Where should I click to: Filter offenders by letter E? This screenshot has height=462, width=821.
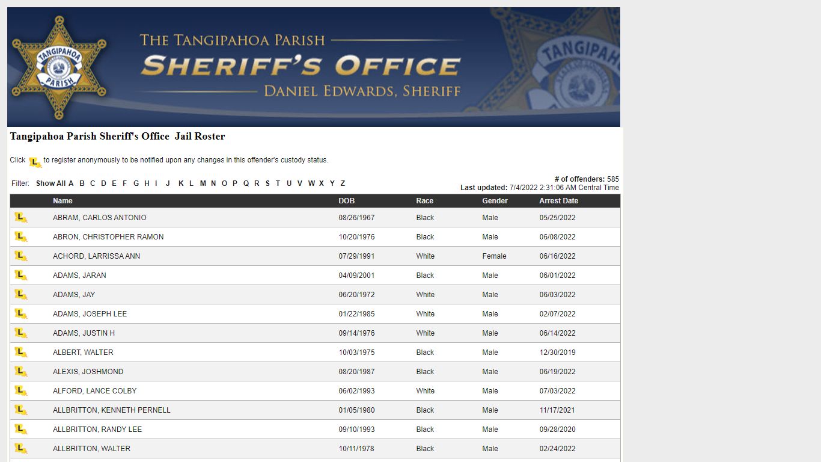coord(114,183)
